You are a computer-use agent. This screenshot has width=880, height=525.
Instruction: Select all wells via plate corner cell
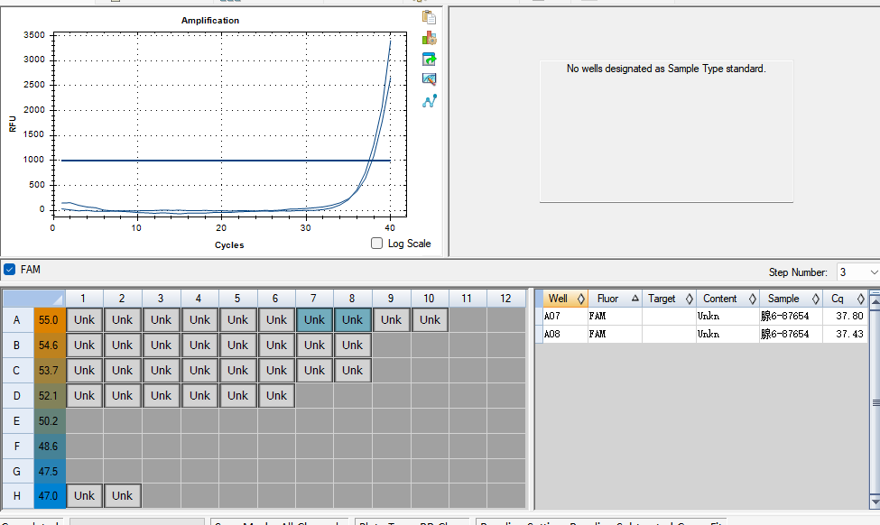click(x=34, y=299)
